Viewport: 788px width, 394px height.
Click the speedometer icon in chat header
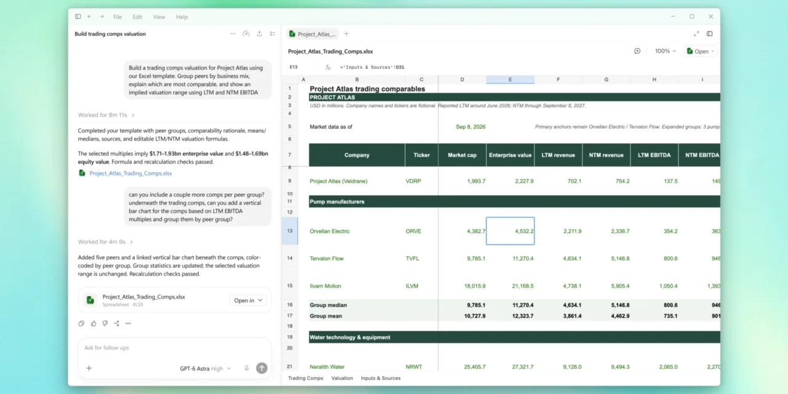click(246, 34)
